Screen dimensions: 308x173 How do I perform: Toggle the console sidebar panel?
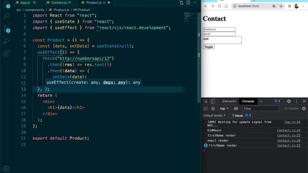205,109
